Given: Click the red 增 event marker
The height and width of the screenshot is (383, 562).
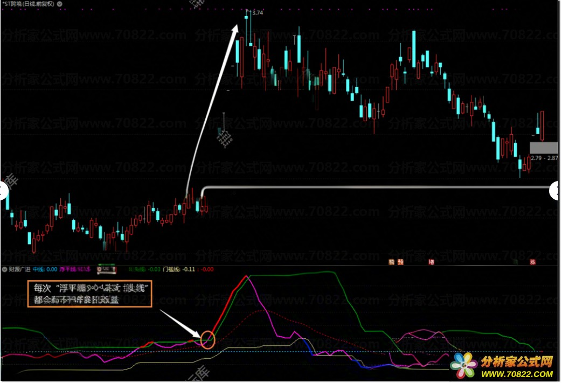Looking at the screenshot, I should [x=431, y=262].
